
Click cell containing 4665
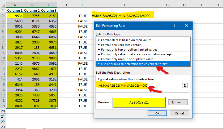point(49,32)
